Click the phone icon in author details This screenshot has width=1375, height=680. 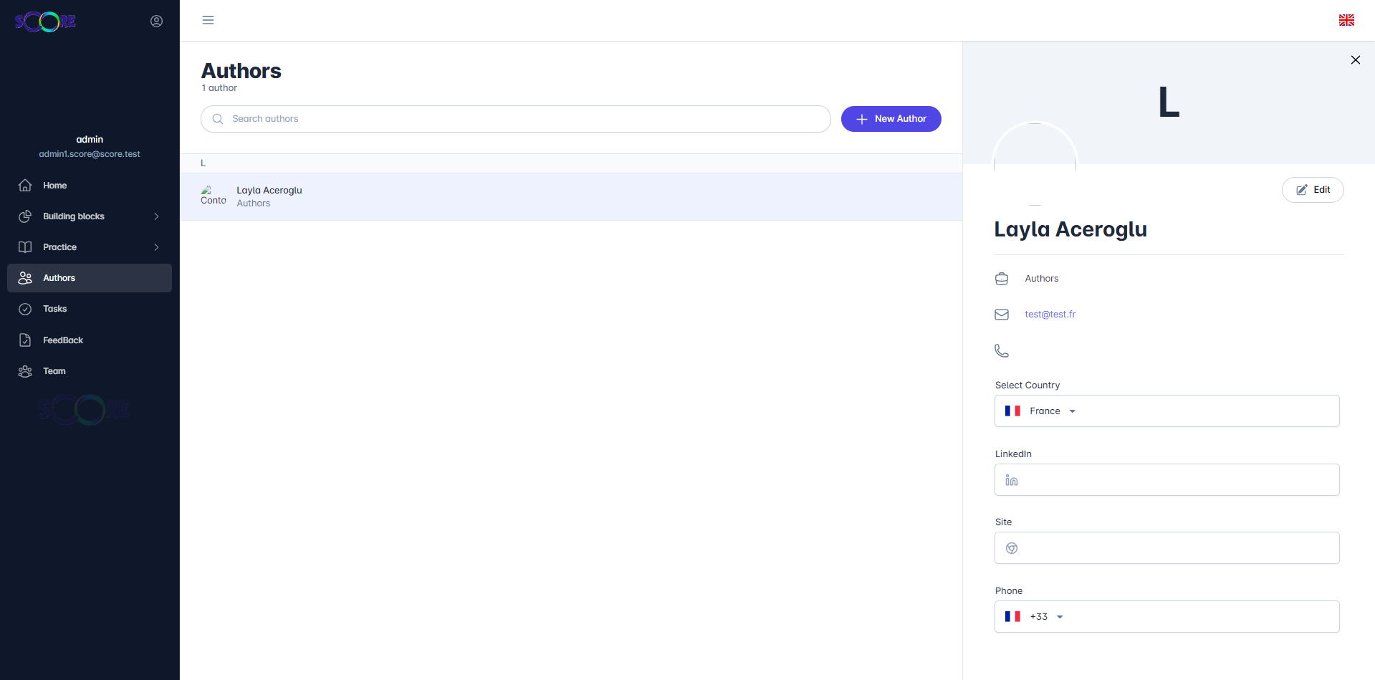(x=1002, y=350)
